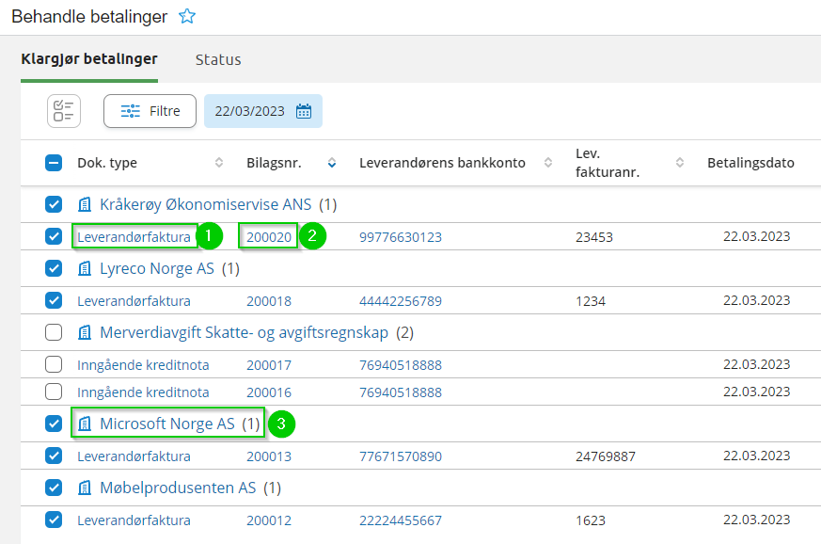Check checkbox for kreditnota 200017
This screenshot has width=821, height=544.
(x=54, y=364)
